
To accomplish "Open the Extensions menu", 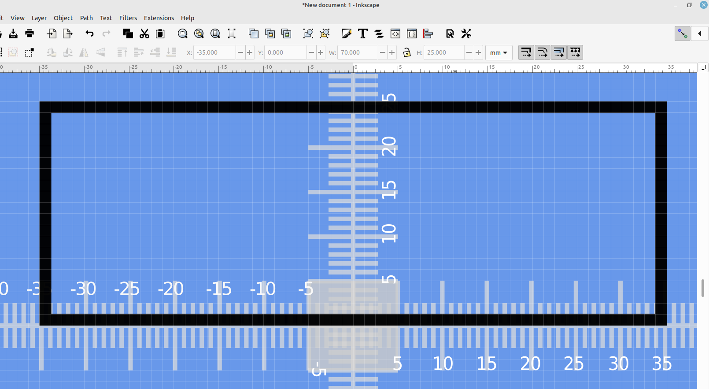I will point(159,18).
